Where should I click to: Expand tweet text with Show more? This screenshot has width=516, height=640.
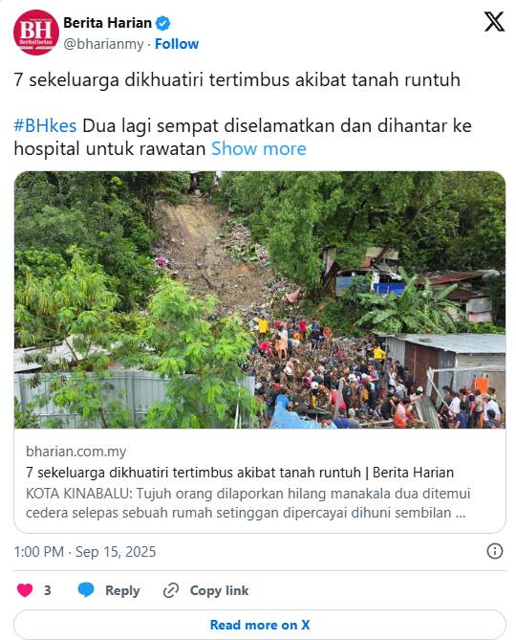click(x=258, y=148)
